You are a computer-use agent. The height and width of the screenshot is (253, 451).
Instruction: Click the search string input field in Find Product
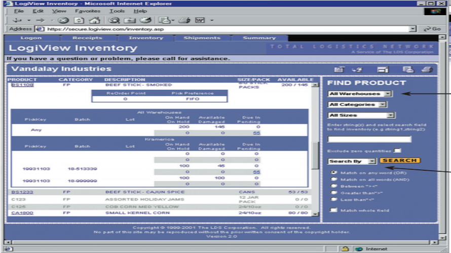pos(369,139)
